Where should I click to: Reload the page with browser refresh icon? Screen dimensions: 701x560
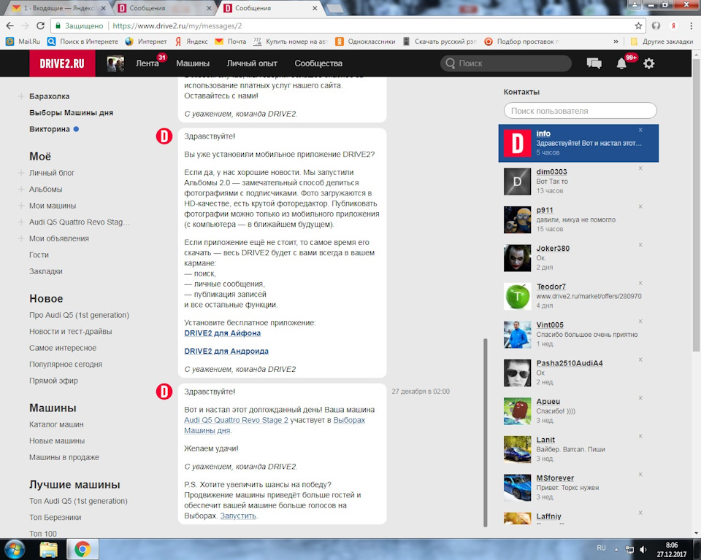tap(40, 26)
